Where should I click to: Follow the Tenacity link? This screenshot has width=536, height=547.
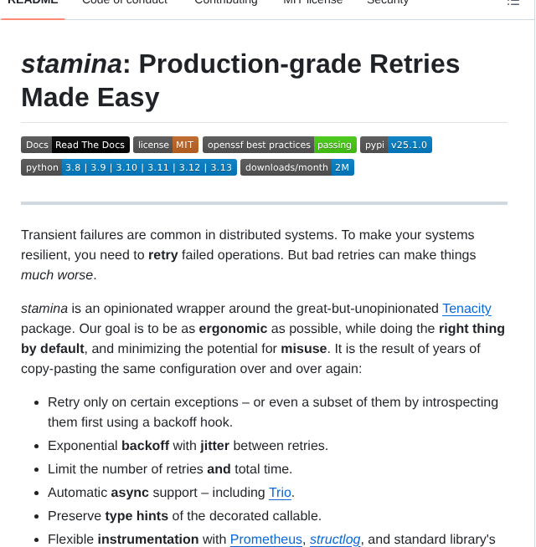[466, 308]
